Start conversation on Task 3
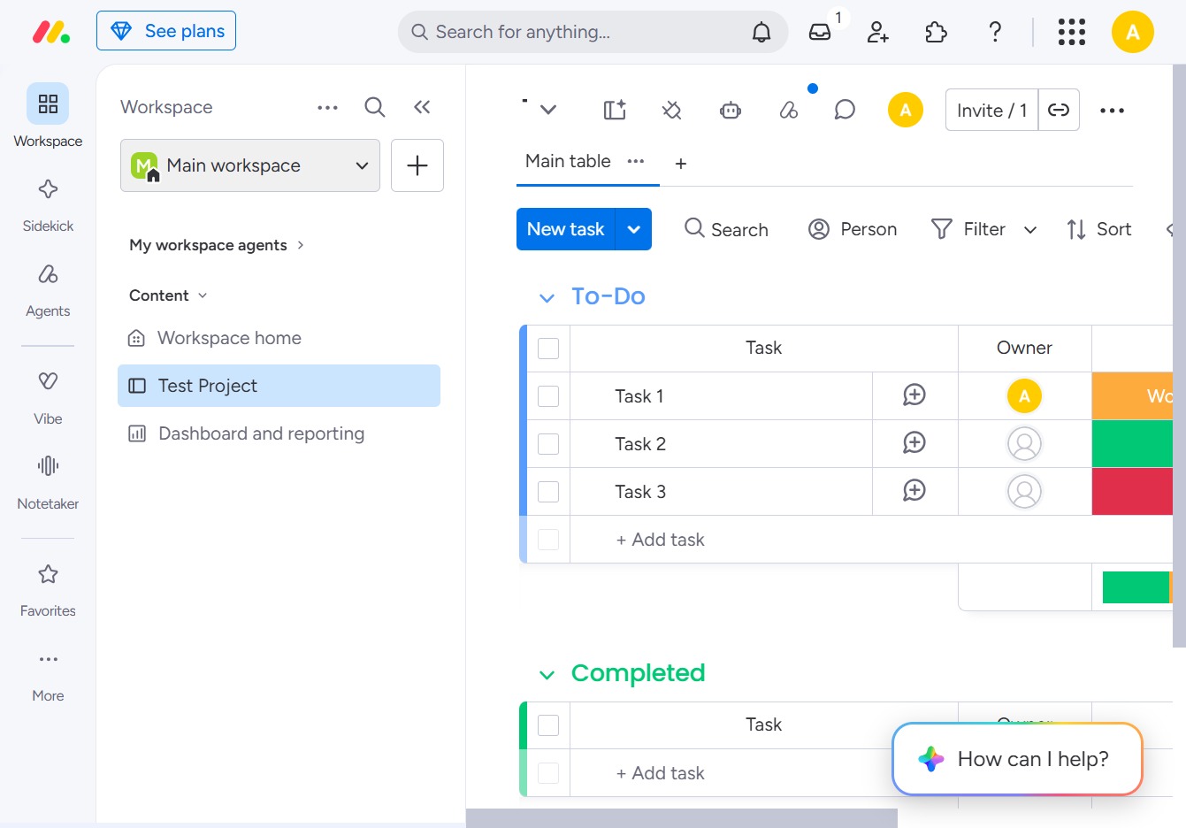Image resolution: width=1186 pixels, height=828 pixels. tap(914, 490)
